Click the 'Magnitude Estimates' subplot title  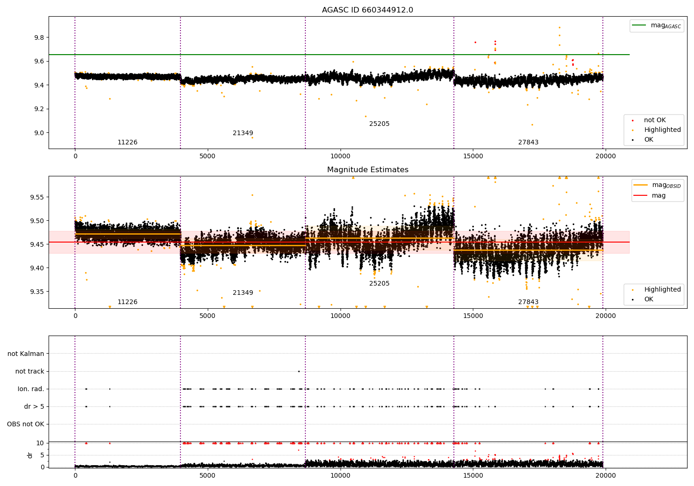(367, 170)
